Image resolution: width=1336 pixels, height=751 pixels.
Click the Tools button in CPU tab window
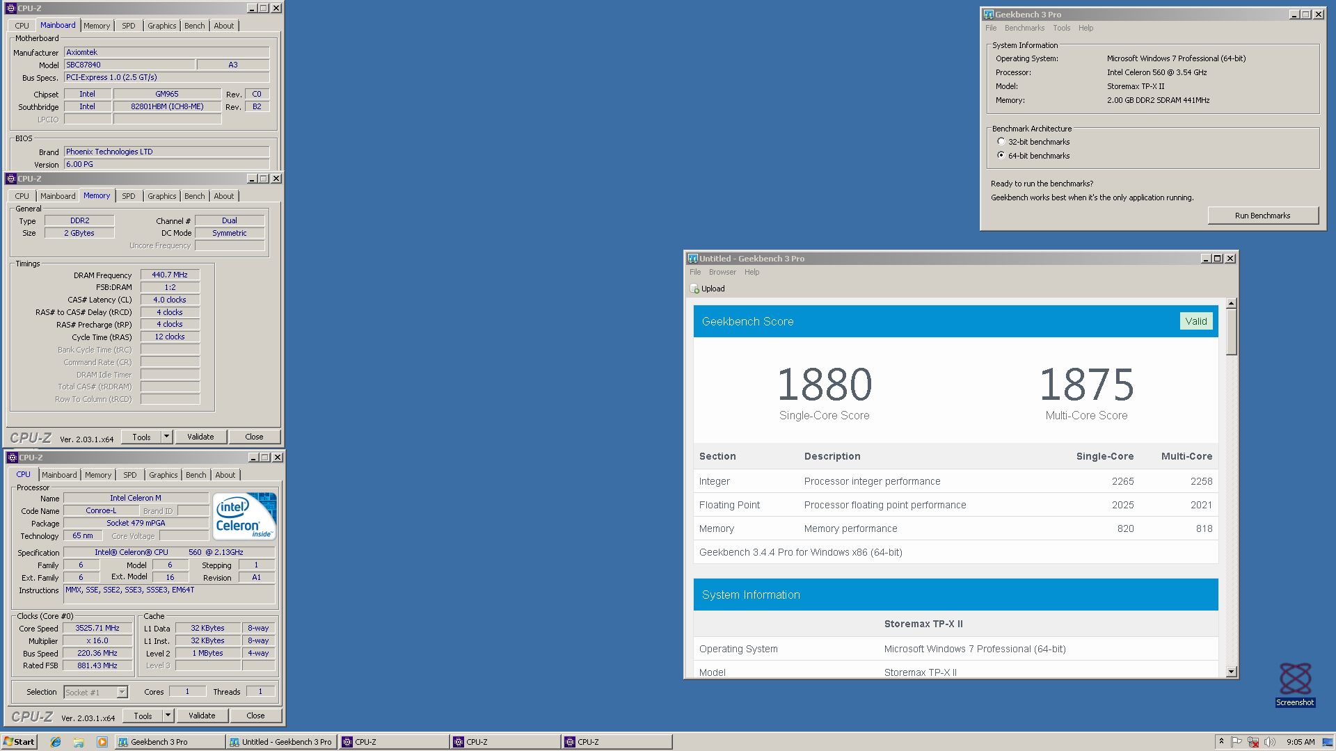pos(143,716)
